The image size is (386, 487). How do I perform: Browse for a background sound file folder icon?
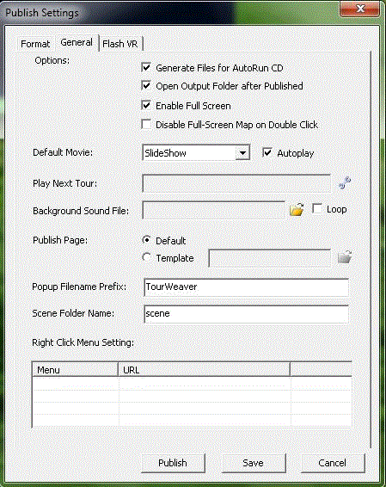[297, 210]
